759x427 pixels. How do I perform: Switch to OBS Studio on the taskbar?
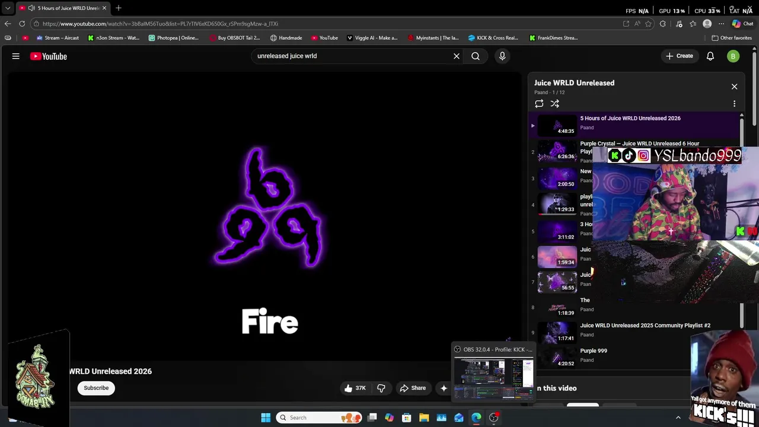point(493,418)
